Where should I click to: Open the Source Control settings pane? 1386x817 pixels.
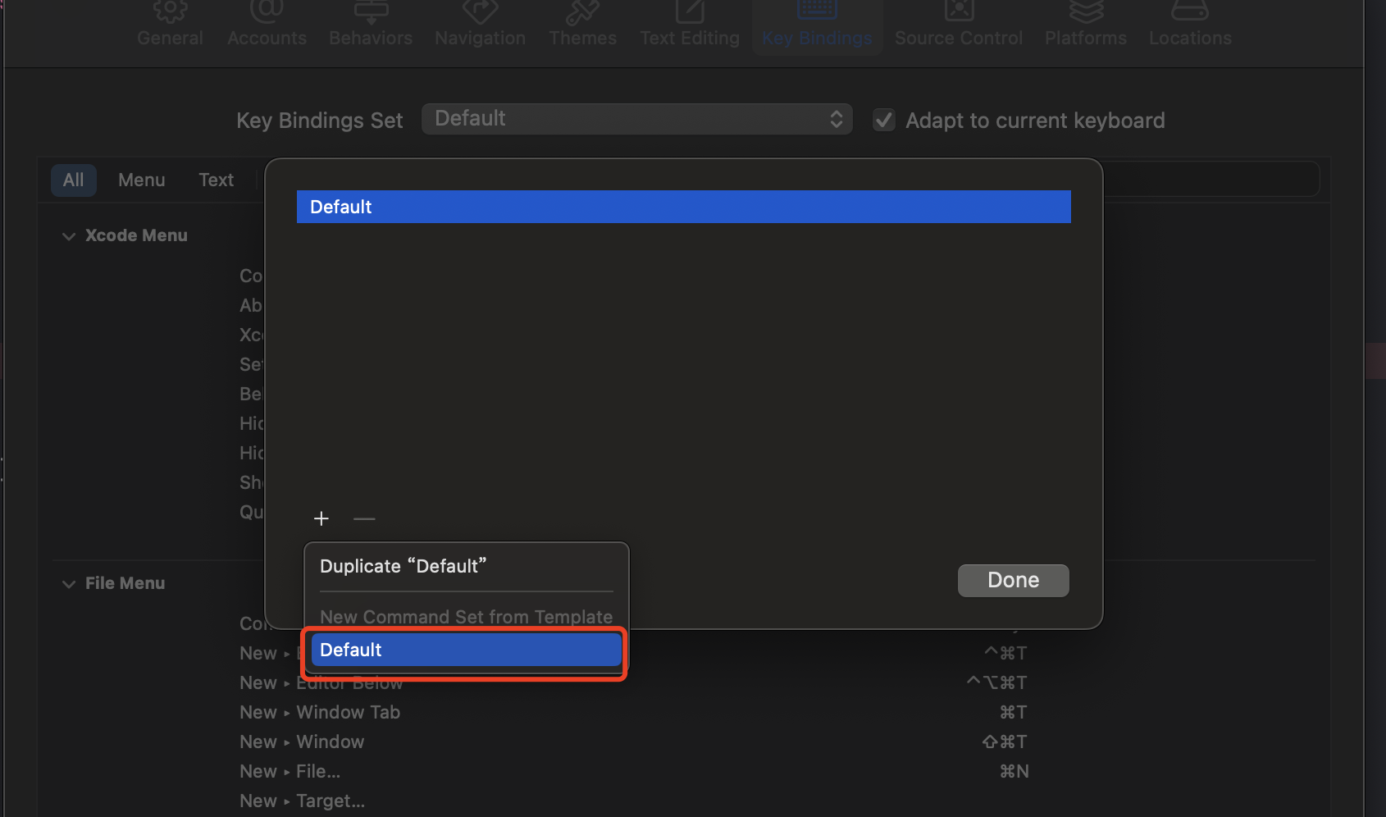tap(960, 25)
